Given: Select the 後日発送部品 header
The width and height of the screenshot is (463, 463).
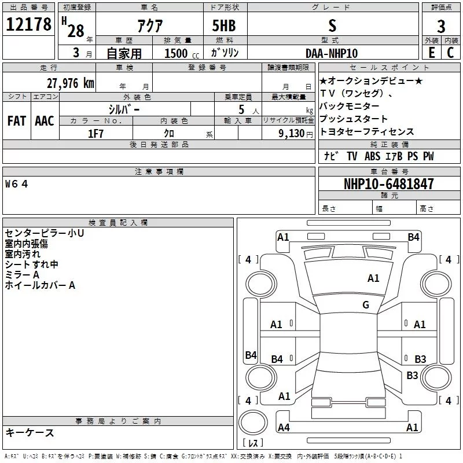Looking at the screenshot, I should click(159, 144).
